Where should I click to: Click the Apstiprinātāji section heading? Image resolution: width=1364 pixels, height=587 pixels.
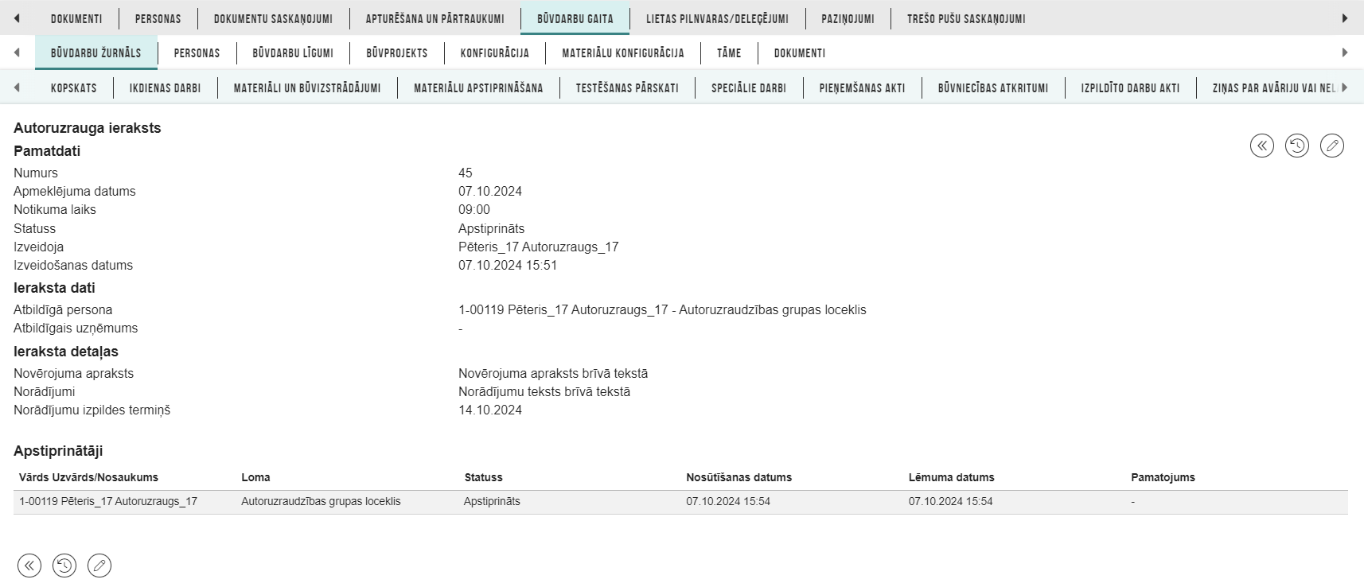point(58,451)
